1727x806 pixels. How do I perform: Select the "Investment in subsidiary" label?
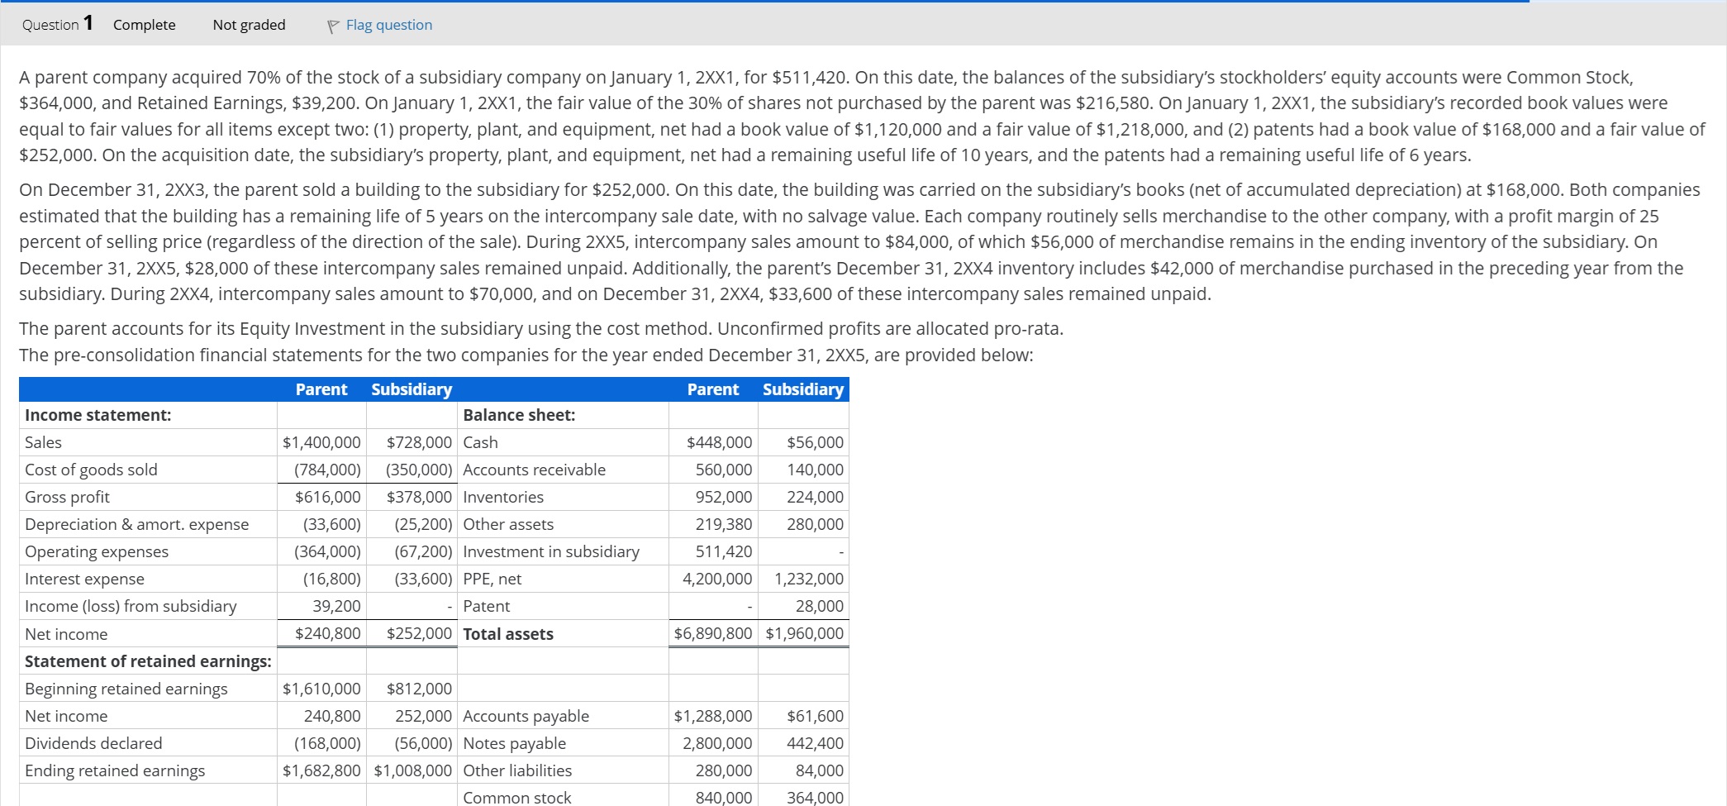pyautogui.click(x=551, y=551)
